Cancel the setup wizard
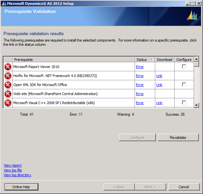Viewport: 203px width, 194px height. click(x=184, y=187)
